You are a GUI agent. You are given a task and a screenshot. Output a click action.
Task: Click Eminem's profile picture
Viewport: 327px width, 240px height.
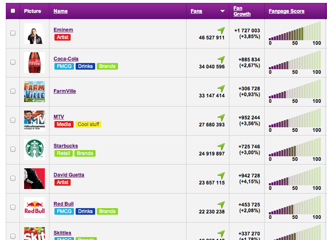click(x=34, y=34)
